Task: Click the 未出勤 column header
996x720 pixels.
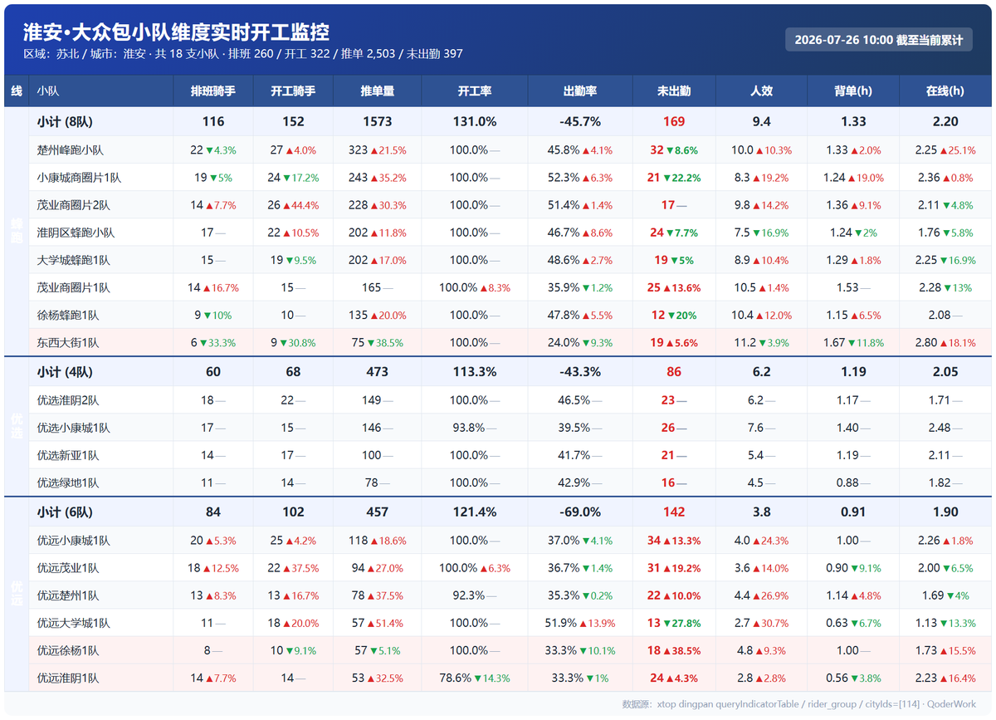Action: pyautogui.click(x=674, y=91)
